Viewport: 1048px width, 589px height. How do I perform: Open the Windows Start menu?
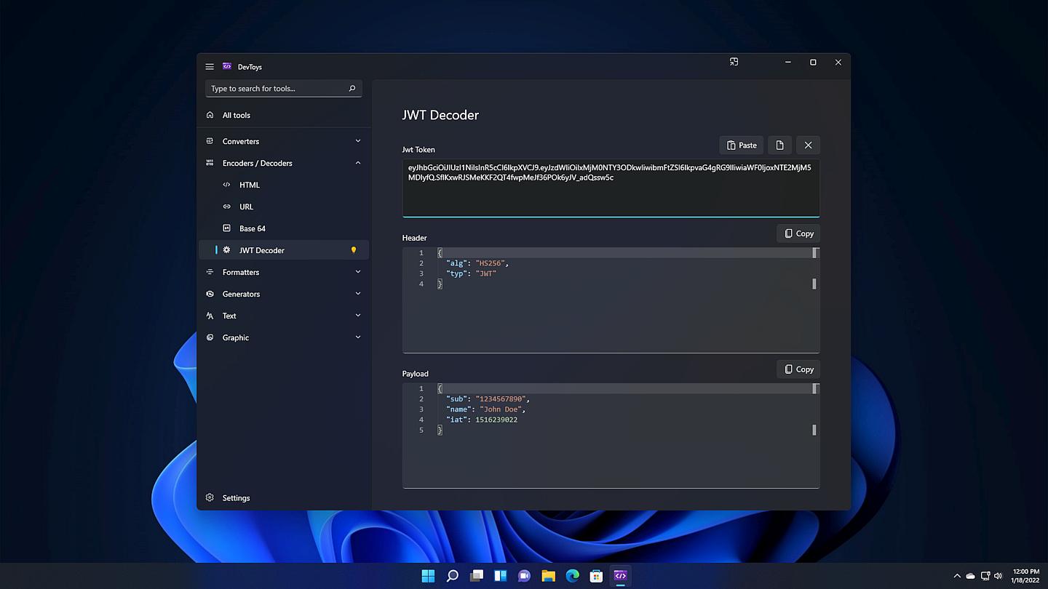(428, 576)
